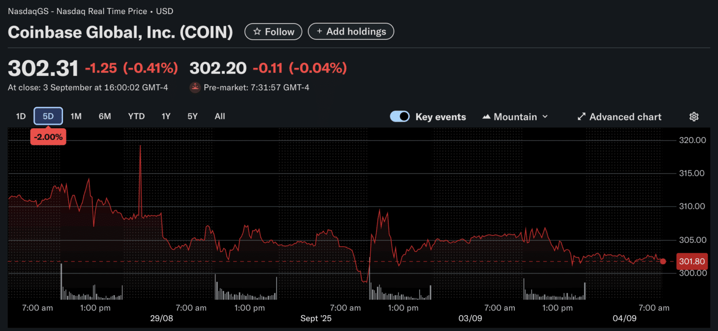Click the 320.00 axis label

click(x=692, y=140)
